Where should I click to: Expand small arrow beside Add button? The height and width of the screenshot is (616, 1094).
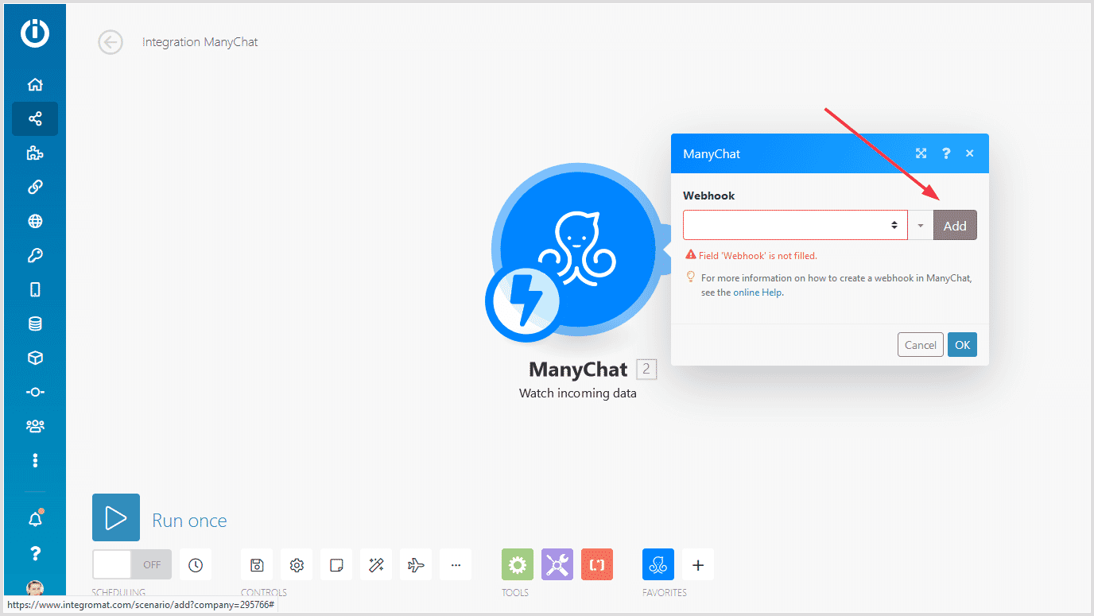click(921, 226)
